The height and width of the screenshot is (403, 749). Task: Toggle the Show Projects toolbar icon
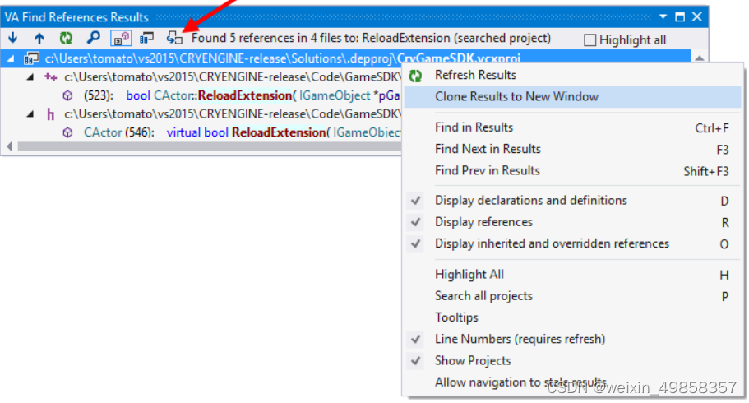point(146,38)
